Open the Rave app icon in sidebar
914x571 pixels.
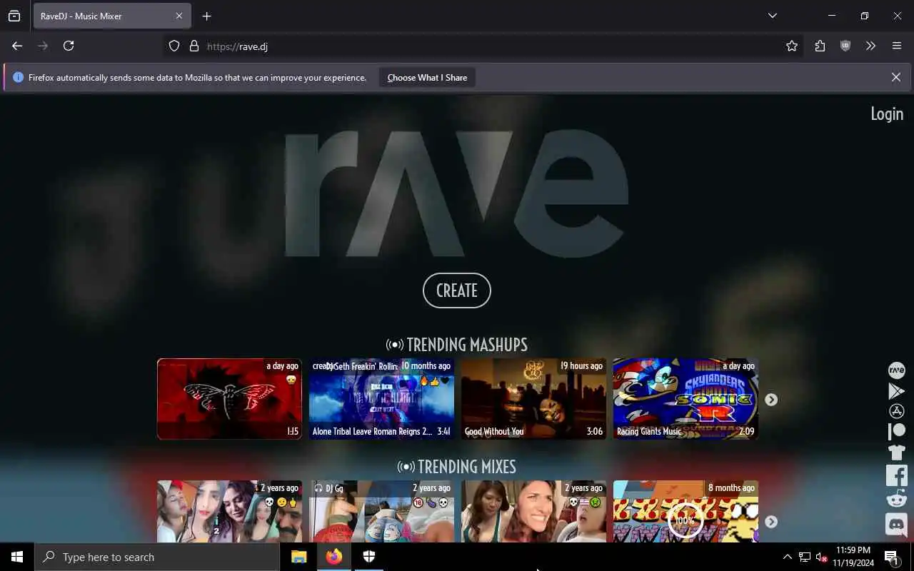(x=896, y=370)
